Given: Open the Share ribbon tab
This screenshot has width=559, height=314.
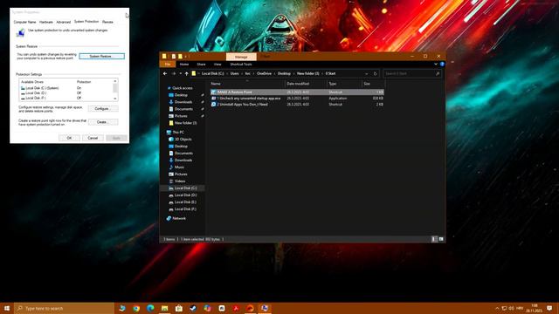Looking at the screenshot, I should pos(201,65).
